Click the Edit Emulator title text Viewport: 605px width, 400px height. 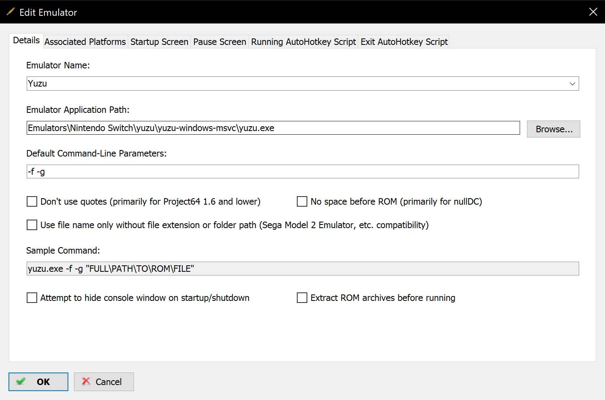(48, 12)
